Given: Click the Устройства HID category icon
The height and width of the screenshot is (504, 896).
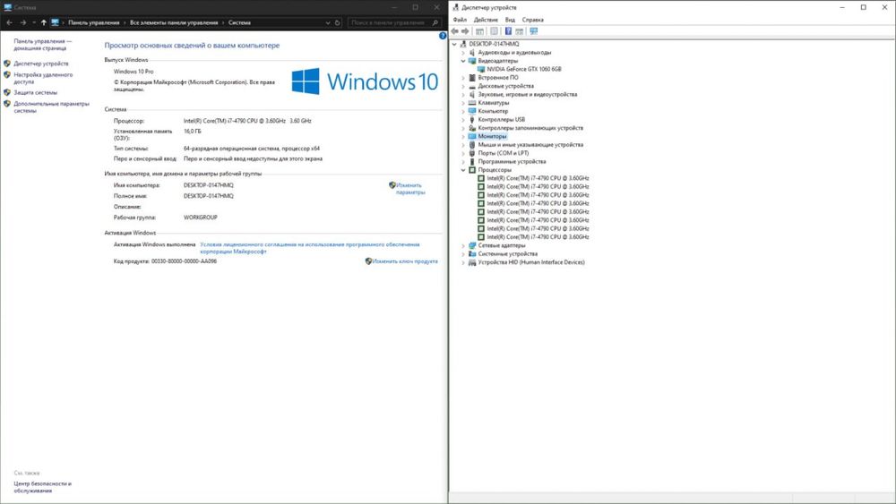Looking at the screenshot, I should 472,262.
